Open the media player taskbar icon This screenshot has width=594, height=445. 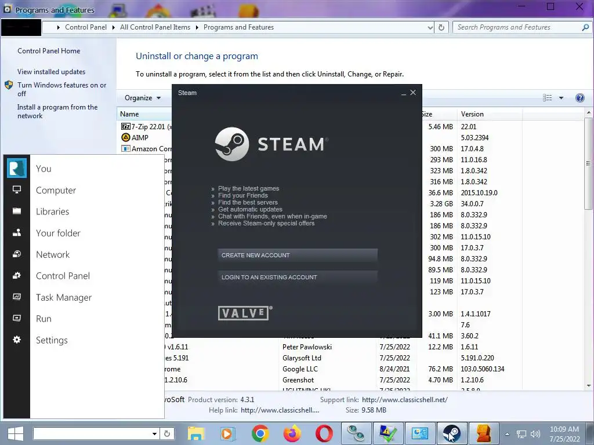pos(227,433)
